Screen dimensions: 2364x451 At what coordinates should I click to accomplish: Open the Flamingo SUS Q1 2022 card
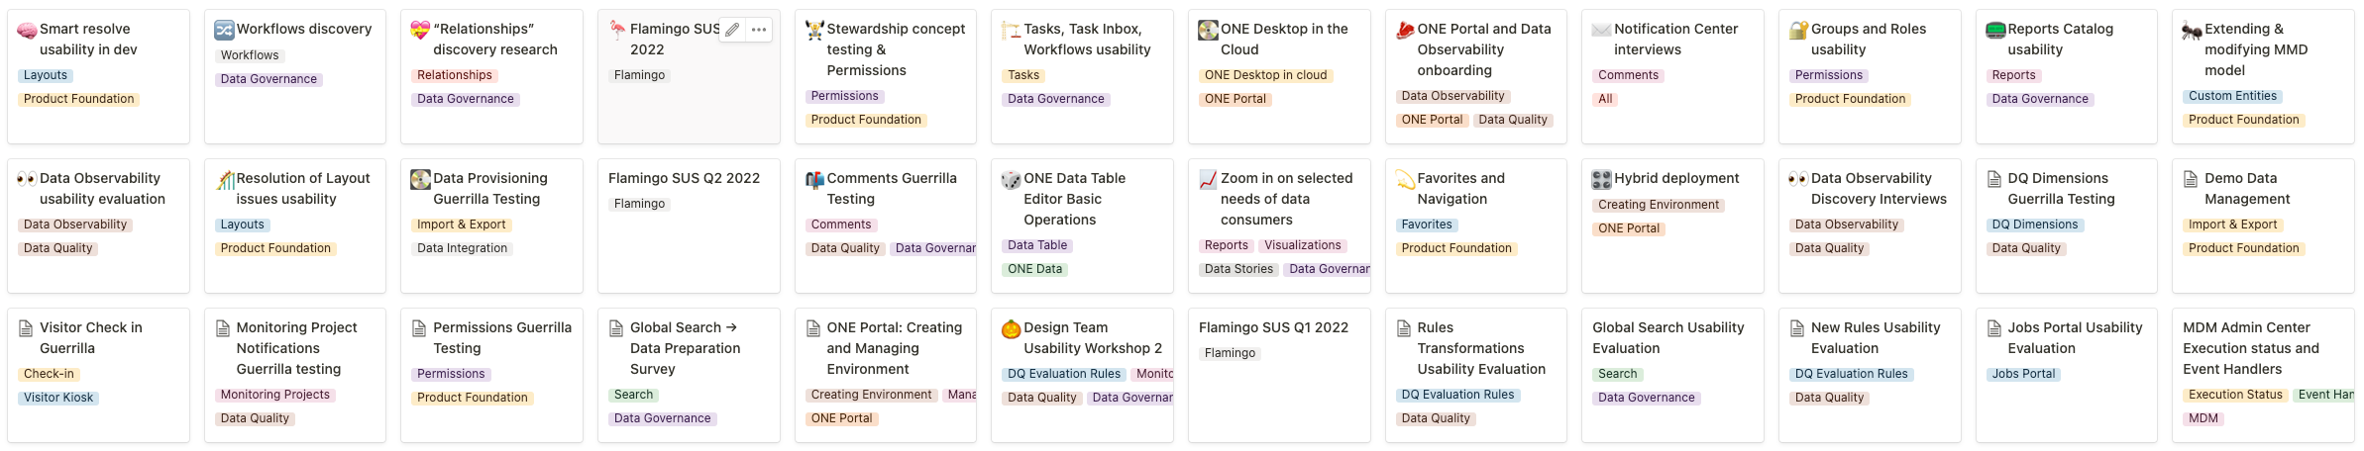(1279, 375)
